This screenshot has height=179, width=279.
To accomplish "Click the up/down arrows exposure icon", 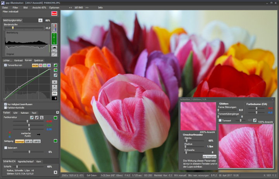I will (54, 27).
